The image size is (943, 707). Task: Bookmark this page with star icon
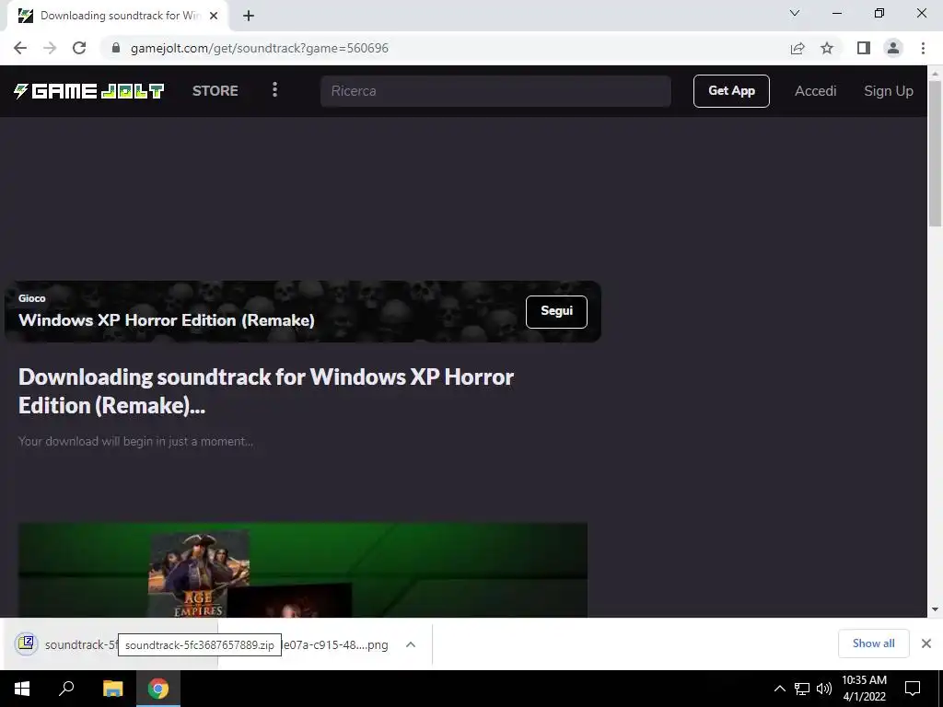point(827,48)
